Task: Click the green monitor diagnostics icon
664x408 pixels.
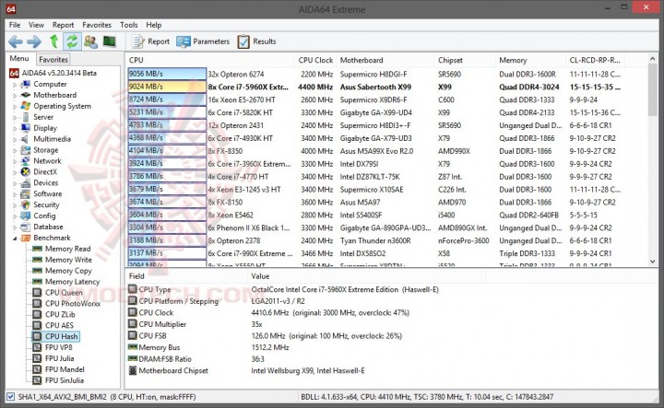Action: [109, 41]
